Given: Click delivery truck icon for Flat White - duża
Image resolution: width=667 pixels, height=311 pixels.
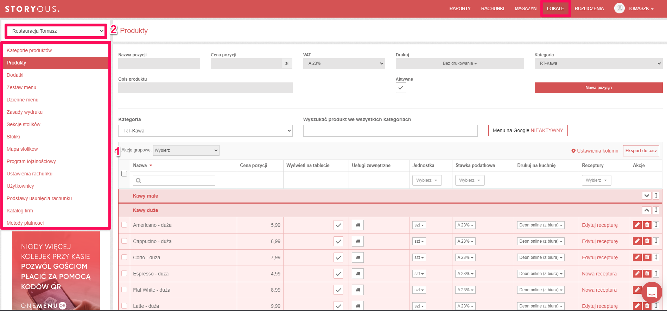Looking at the screenshot, I should [x=358, y=290].
